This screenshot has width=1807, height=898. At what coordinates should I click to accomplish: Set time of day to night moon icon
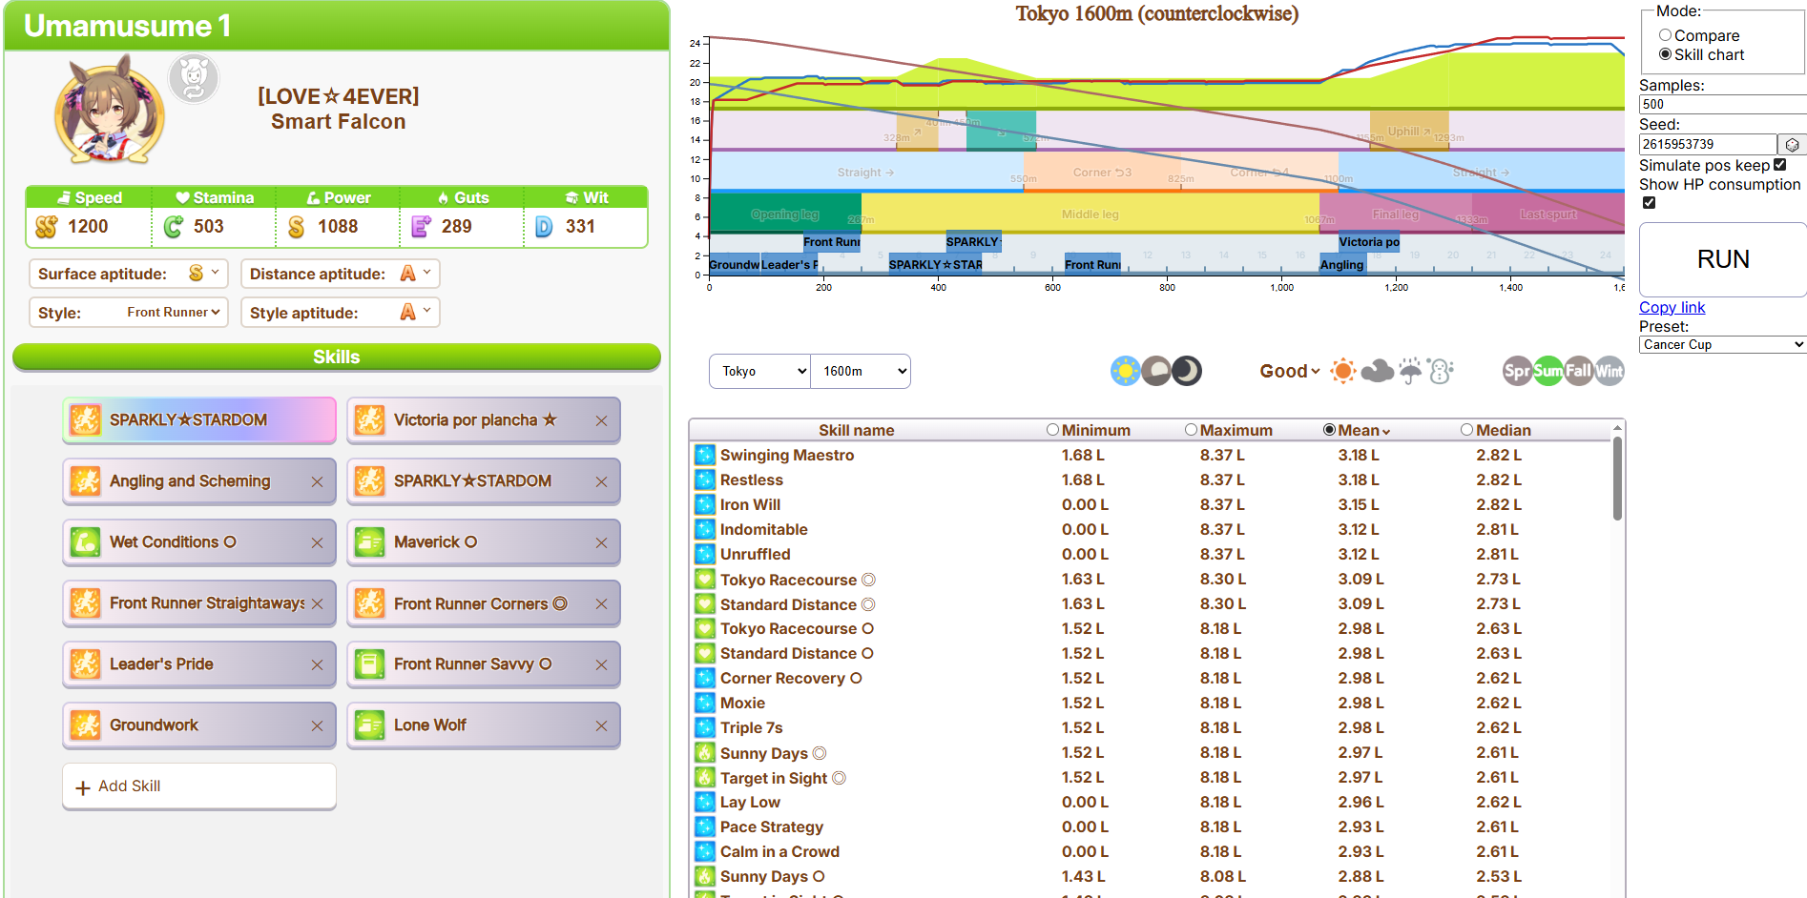click(1187, 371)
